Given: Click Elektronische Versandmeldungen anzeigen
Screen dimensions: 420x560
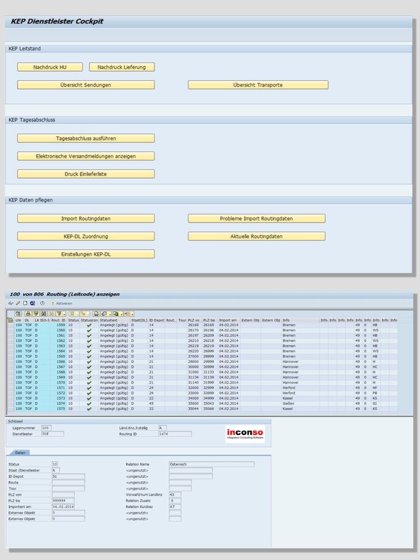Looking at the screenshot, I should coord(86,156).
